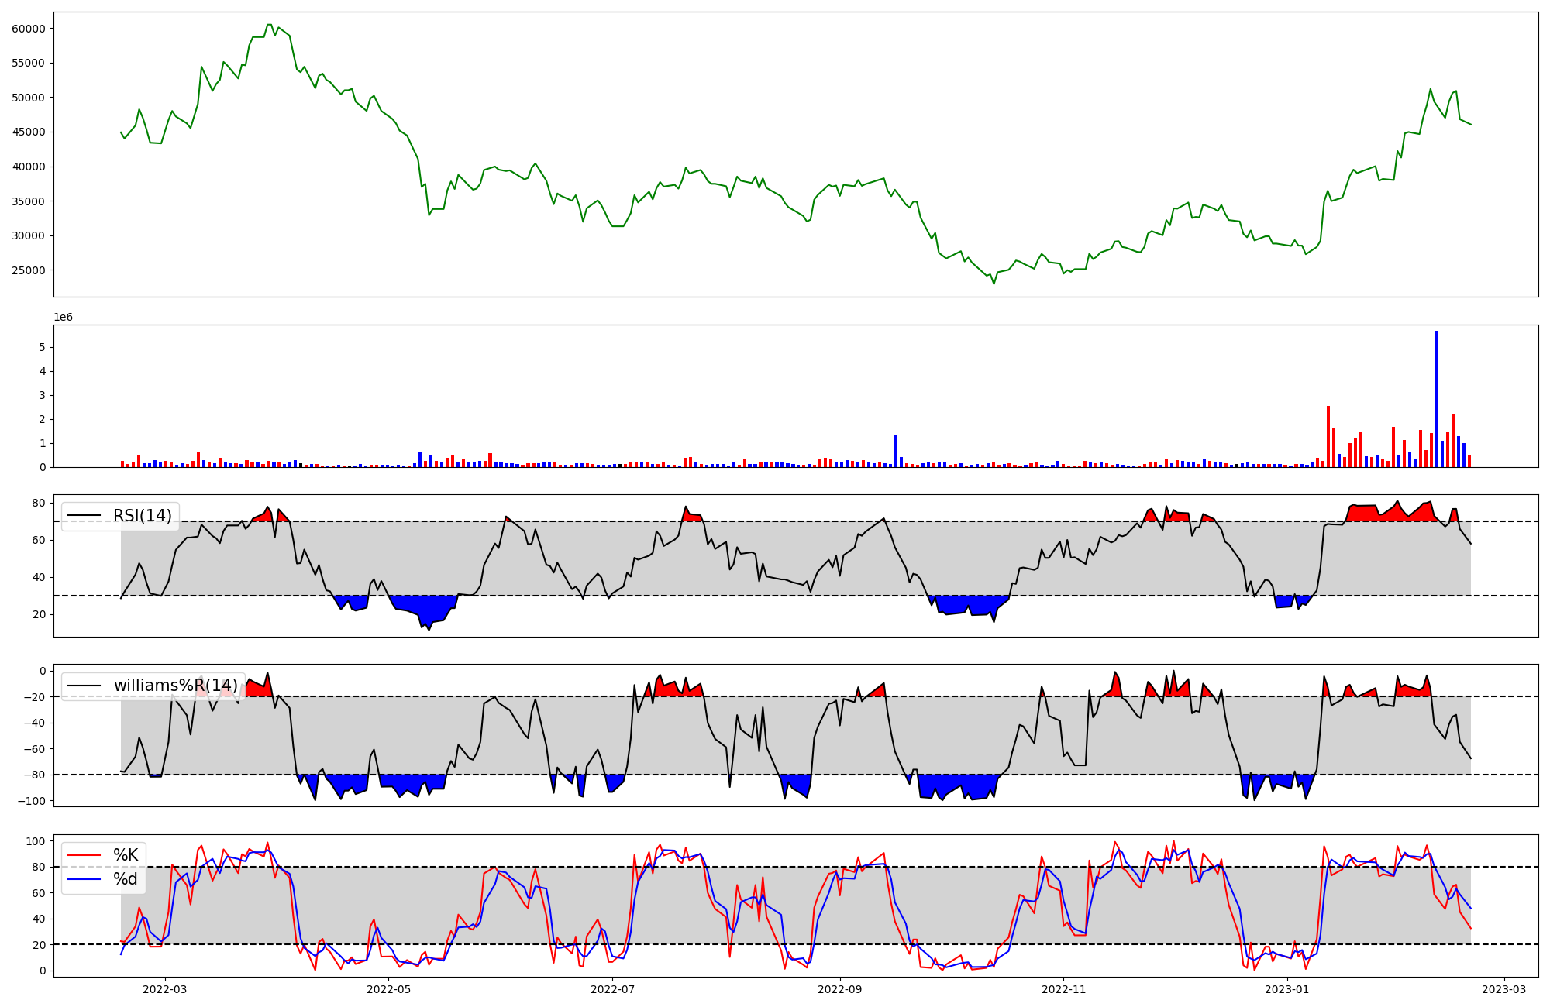Click the blue %d legend line swatch
1550x1007 pixels.
[84, 879]
